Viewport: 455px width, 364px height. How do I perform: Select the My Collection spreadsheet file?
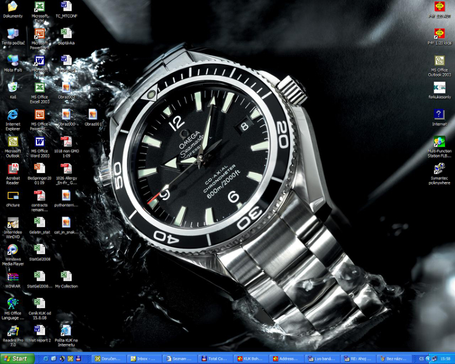[x=66, y=277]
